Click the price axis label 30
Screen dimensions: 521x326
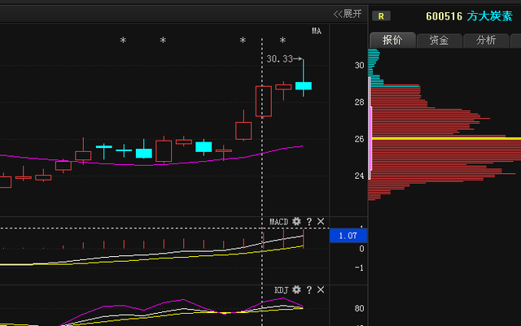tap(359, 65)
